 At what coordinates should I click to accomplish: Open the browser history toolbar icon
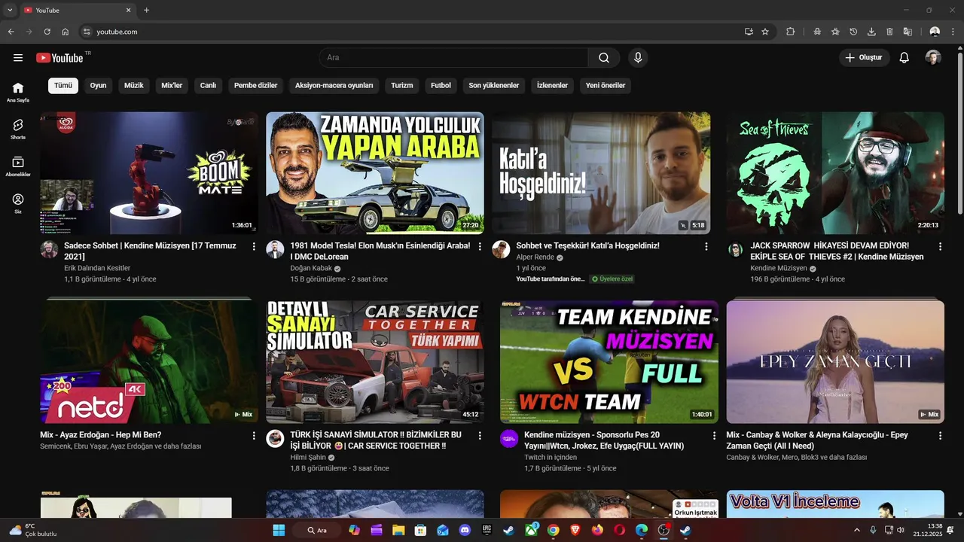point(853,32)
